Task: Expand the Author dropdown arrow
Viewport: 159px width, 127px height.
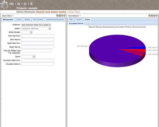Action: coord(50,29)
